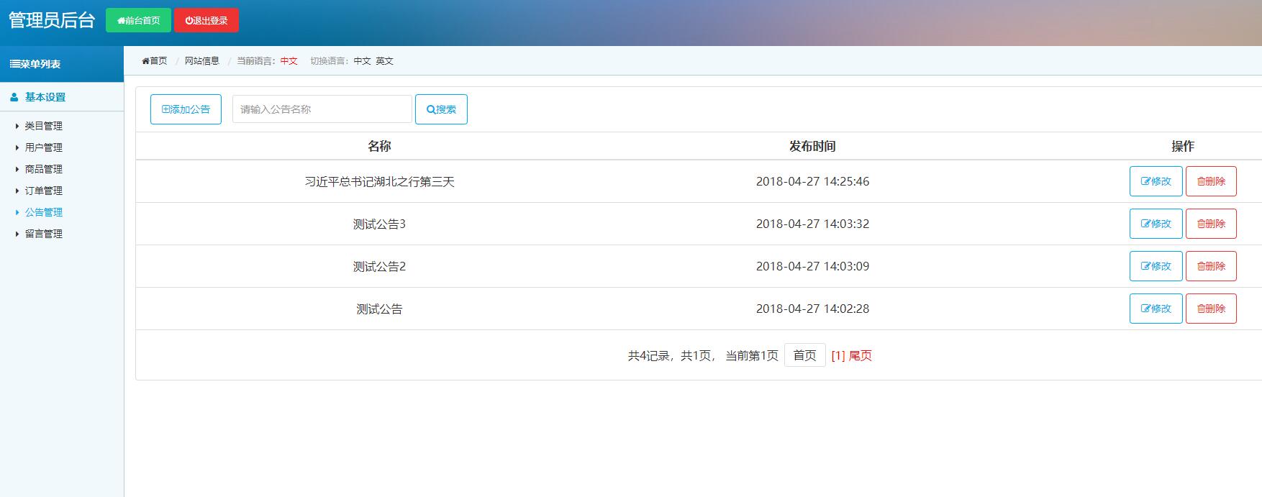The width and height of the screenshot is (1262, 497).
Task: Select the 测试公告2 title cell
Action: [x=379, y=267]
